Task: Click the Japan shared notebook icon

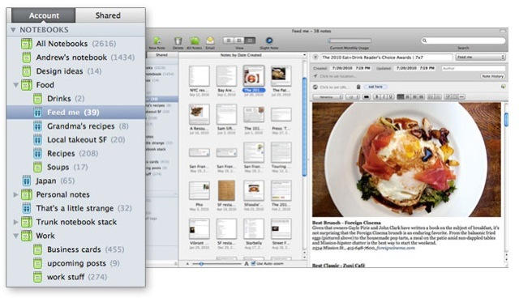Action: (x=27, y=181)
